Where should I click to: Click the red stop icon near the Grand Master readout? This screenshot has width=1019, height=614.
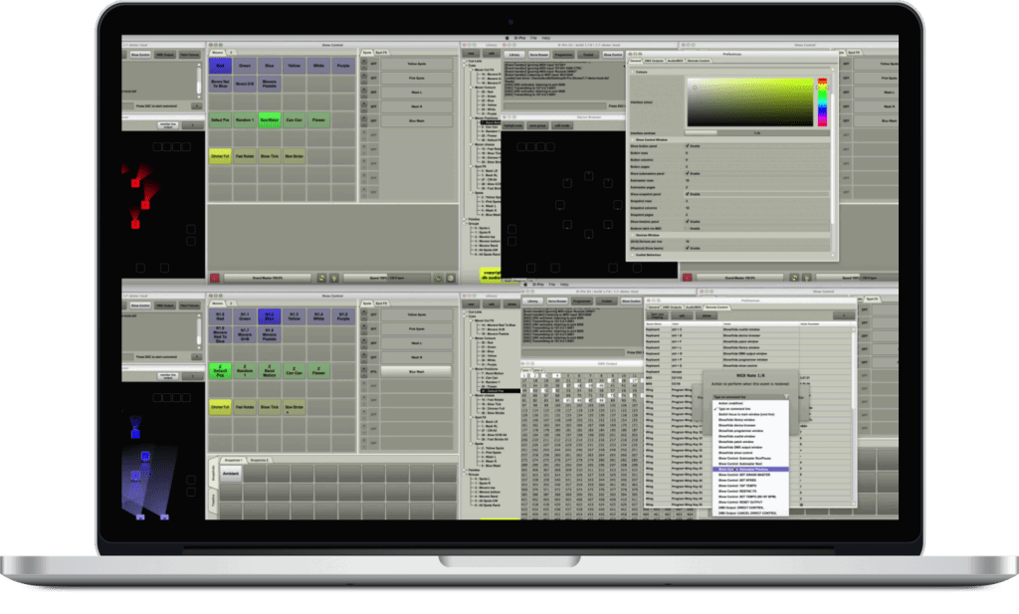pyautogui.click(x=215, y=277)
